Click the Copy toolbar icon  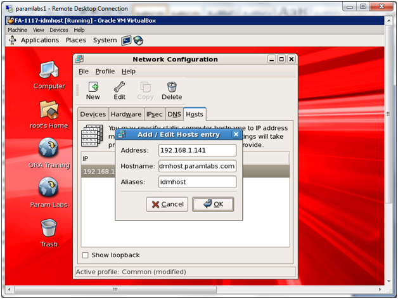[x=145, y=87]
